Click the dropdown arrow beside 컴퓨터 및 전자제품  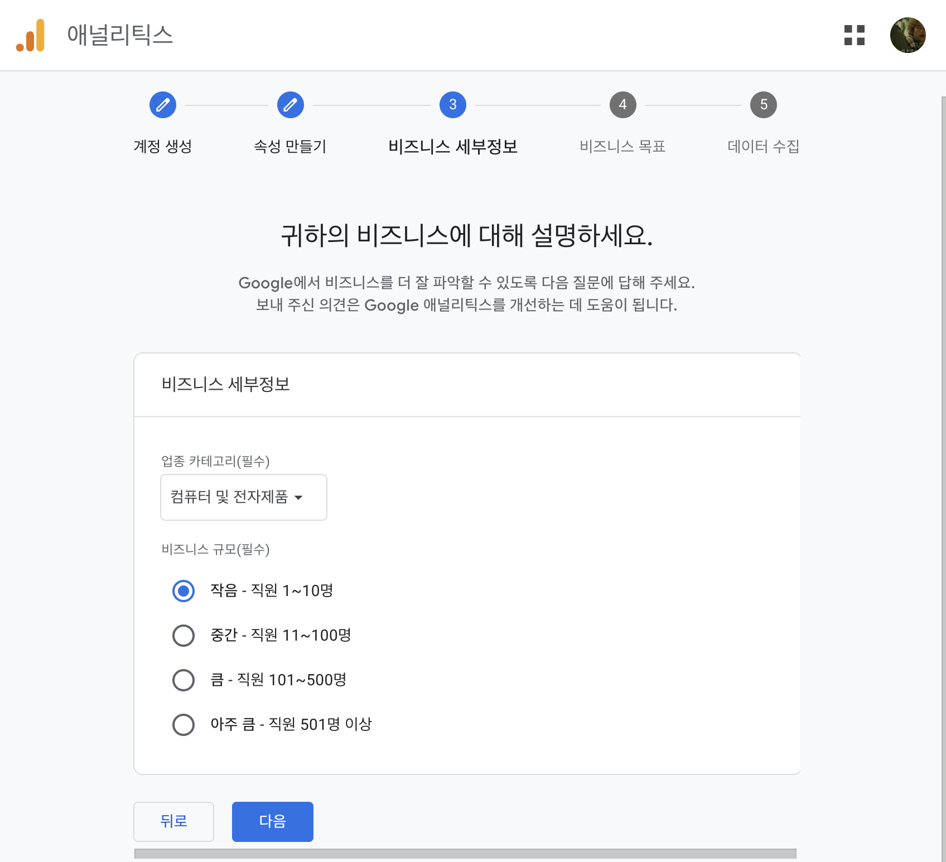coord(298,497)
